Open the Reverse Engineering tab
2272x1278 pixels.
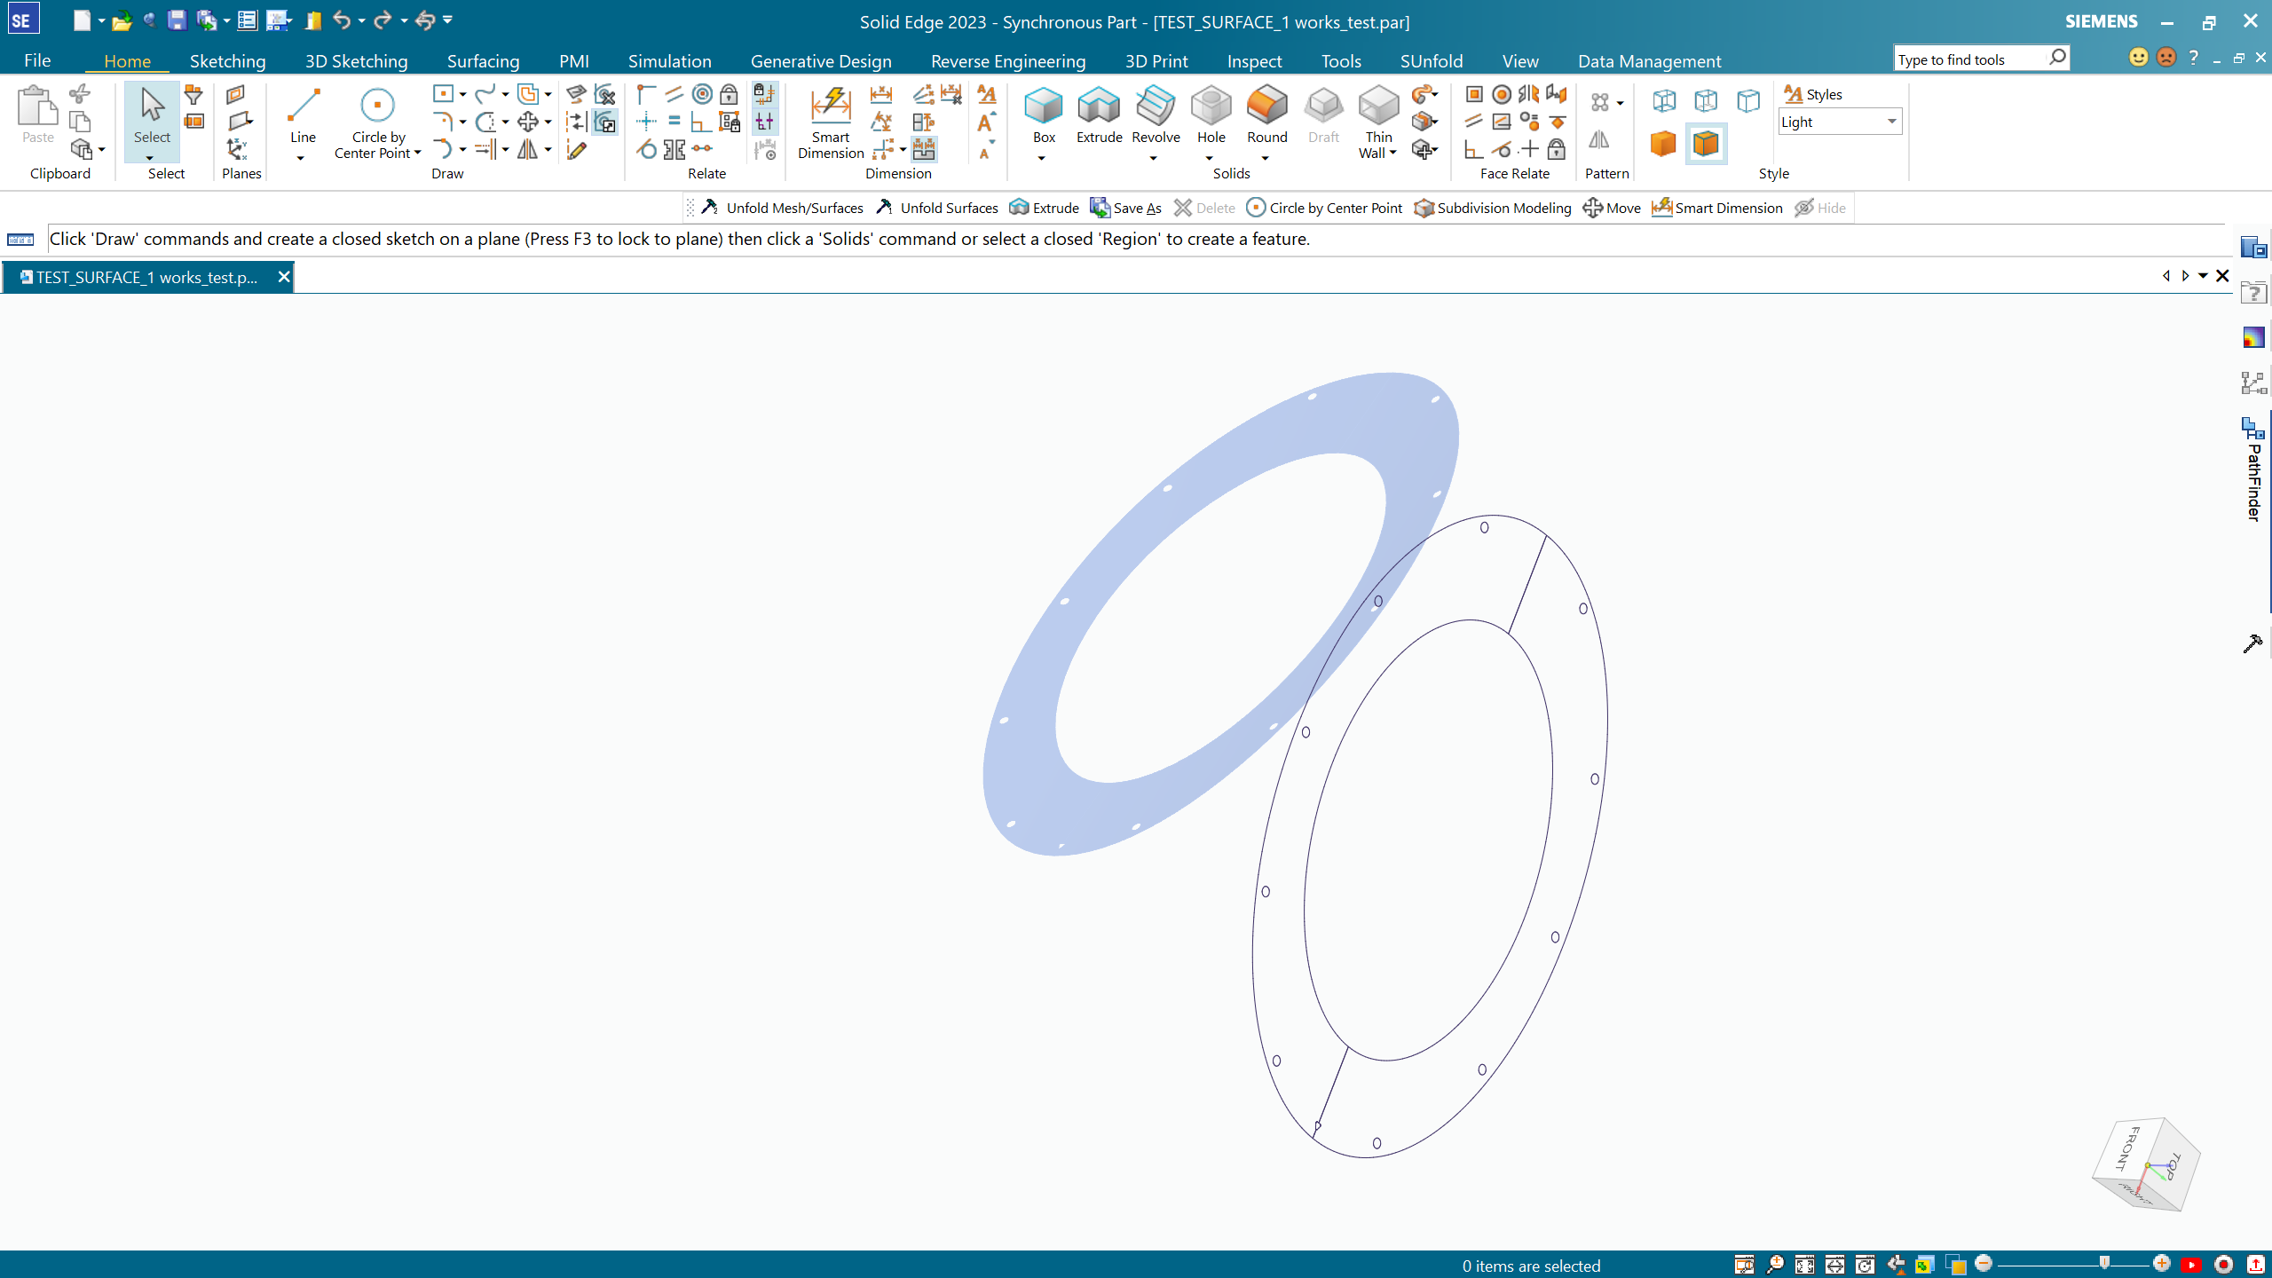pos(1007,60)
